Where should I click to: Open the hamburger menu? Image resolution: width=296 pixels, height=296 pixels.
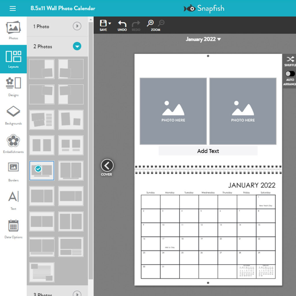coord(12,8)
